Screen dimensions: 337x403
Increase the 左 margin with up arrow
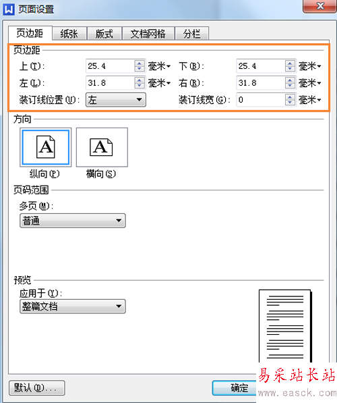[140, 80]
